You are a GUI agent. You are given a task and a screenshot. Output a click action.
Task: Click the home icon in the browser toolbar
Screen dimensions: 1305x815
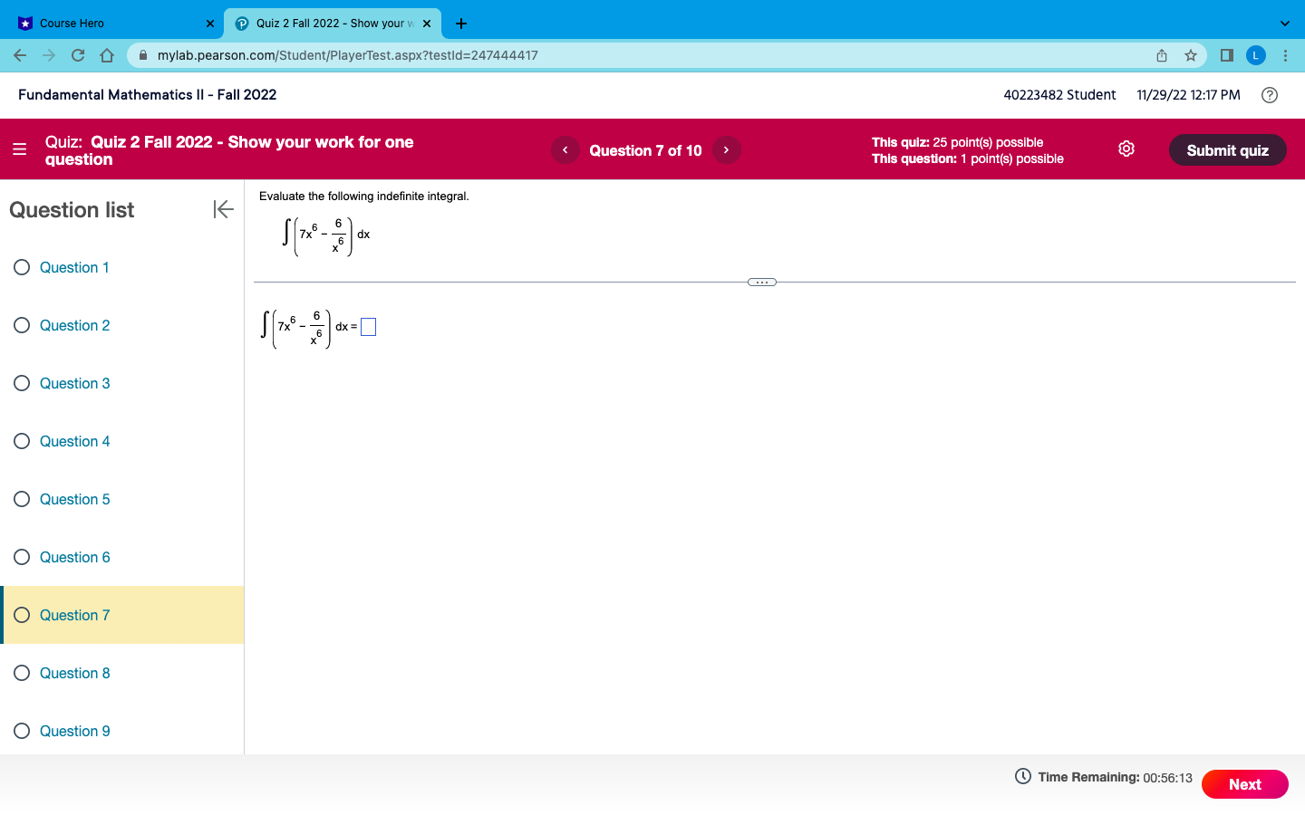(106, 55)
